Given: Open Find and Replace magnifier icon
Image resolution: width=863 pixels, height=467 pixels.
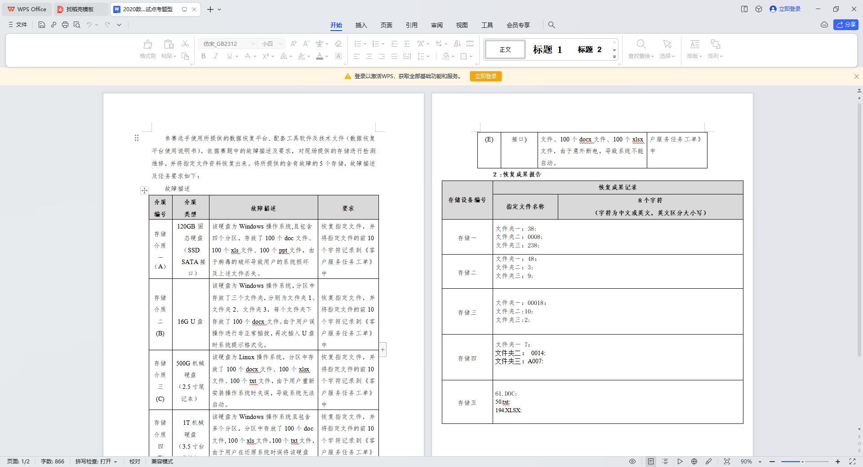Looking at the screenshot, I should [641, 44].
